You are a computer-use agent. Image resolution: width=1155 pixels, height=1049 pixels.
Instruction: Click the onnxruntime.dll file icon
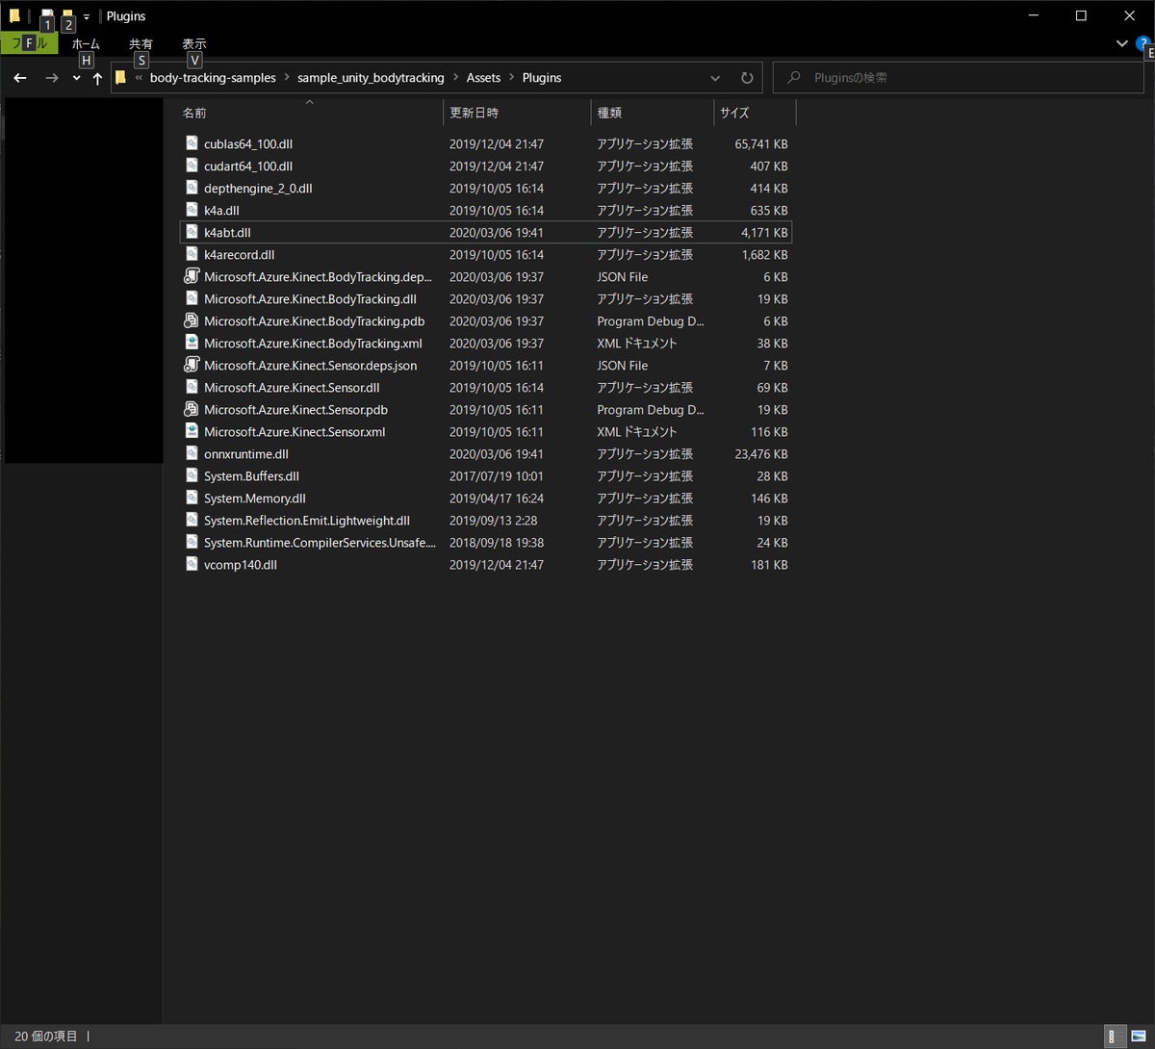(x=192, y=453)
